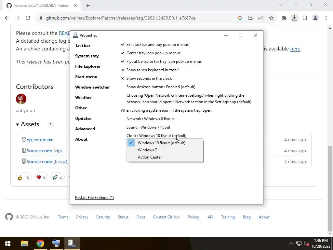Open the Updates section
The height and width of the screenshot is (250, 333).
pos(83,118)
